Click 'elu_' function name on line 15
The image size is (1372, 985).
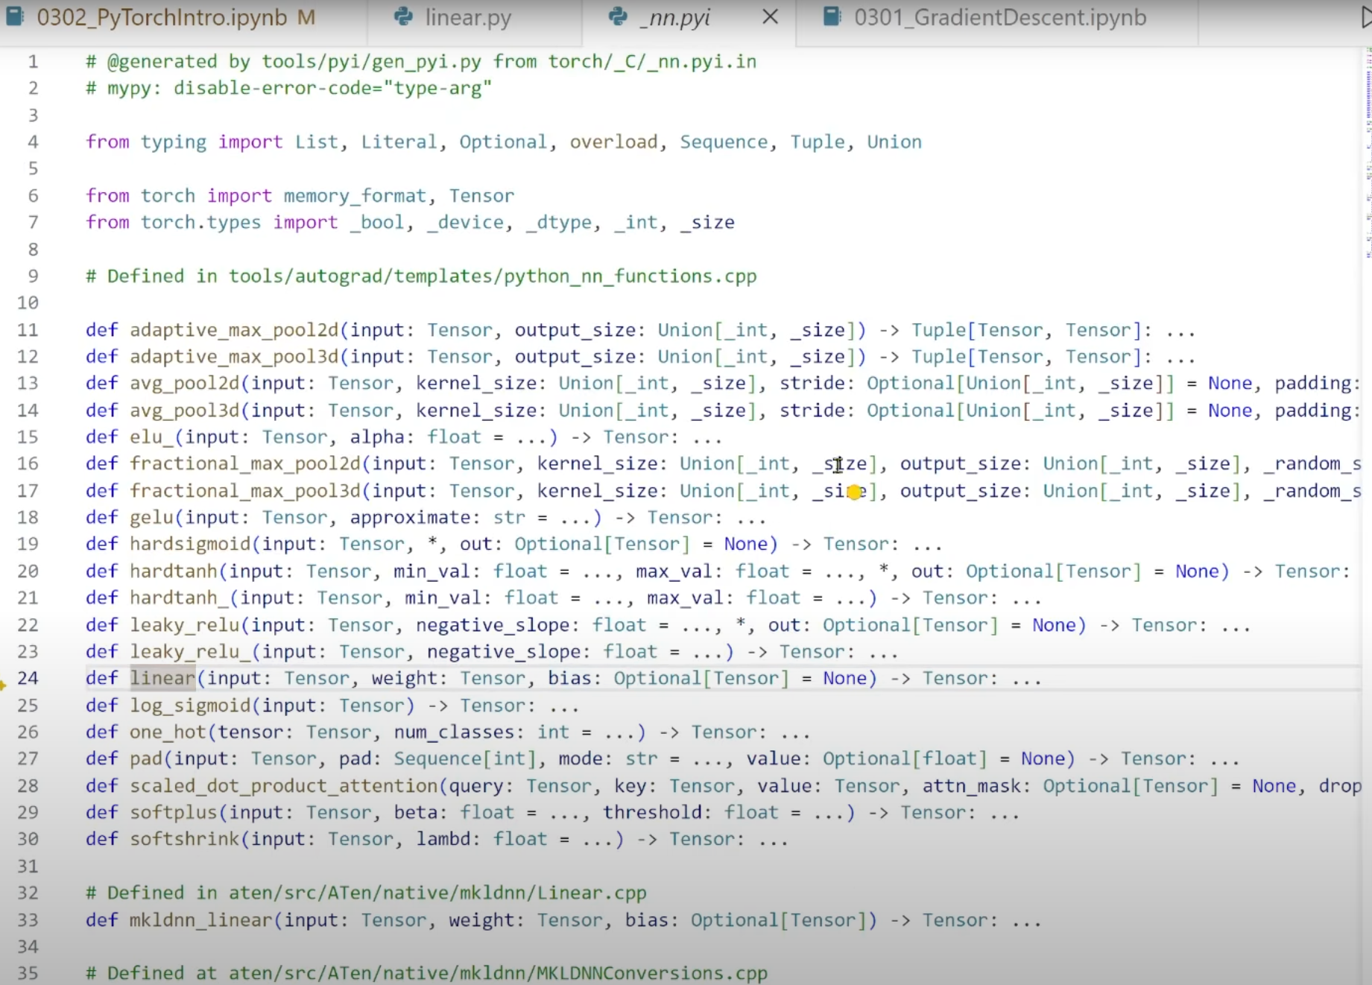(x=151, y=437)
